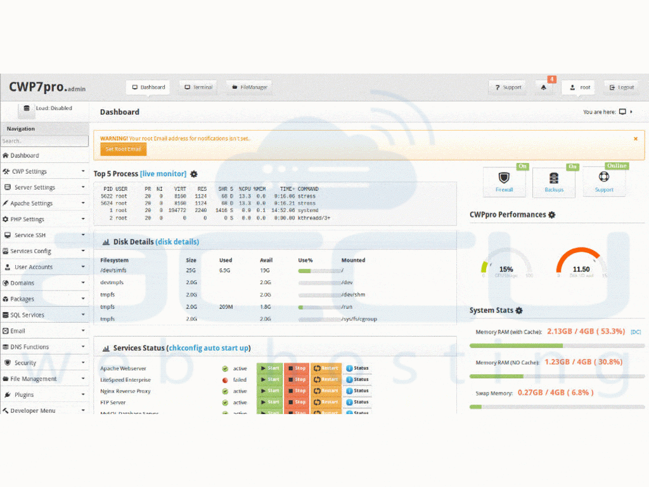The image size is (649, 487).
Task: Click LiteSpeed Enterprise failed red icon
Action: pos(225,380)
